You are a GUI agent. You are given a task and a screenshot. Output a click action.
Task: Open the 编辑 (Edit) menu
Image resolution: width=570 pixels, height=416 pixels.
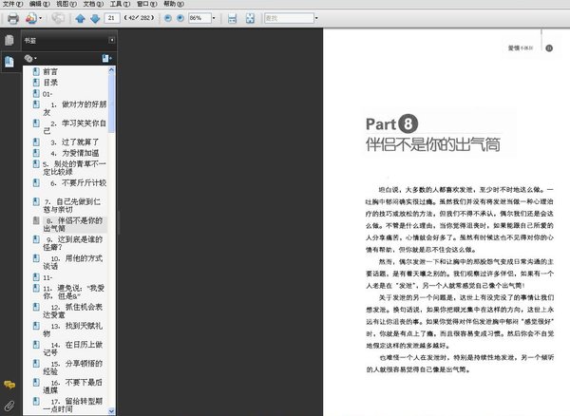point(39,4)
